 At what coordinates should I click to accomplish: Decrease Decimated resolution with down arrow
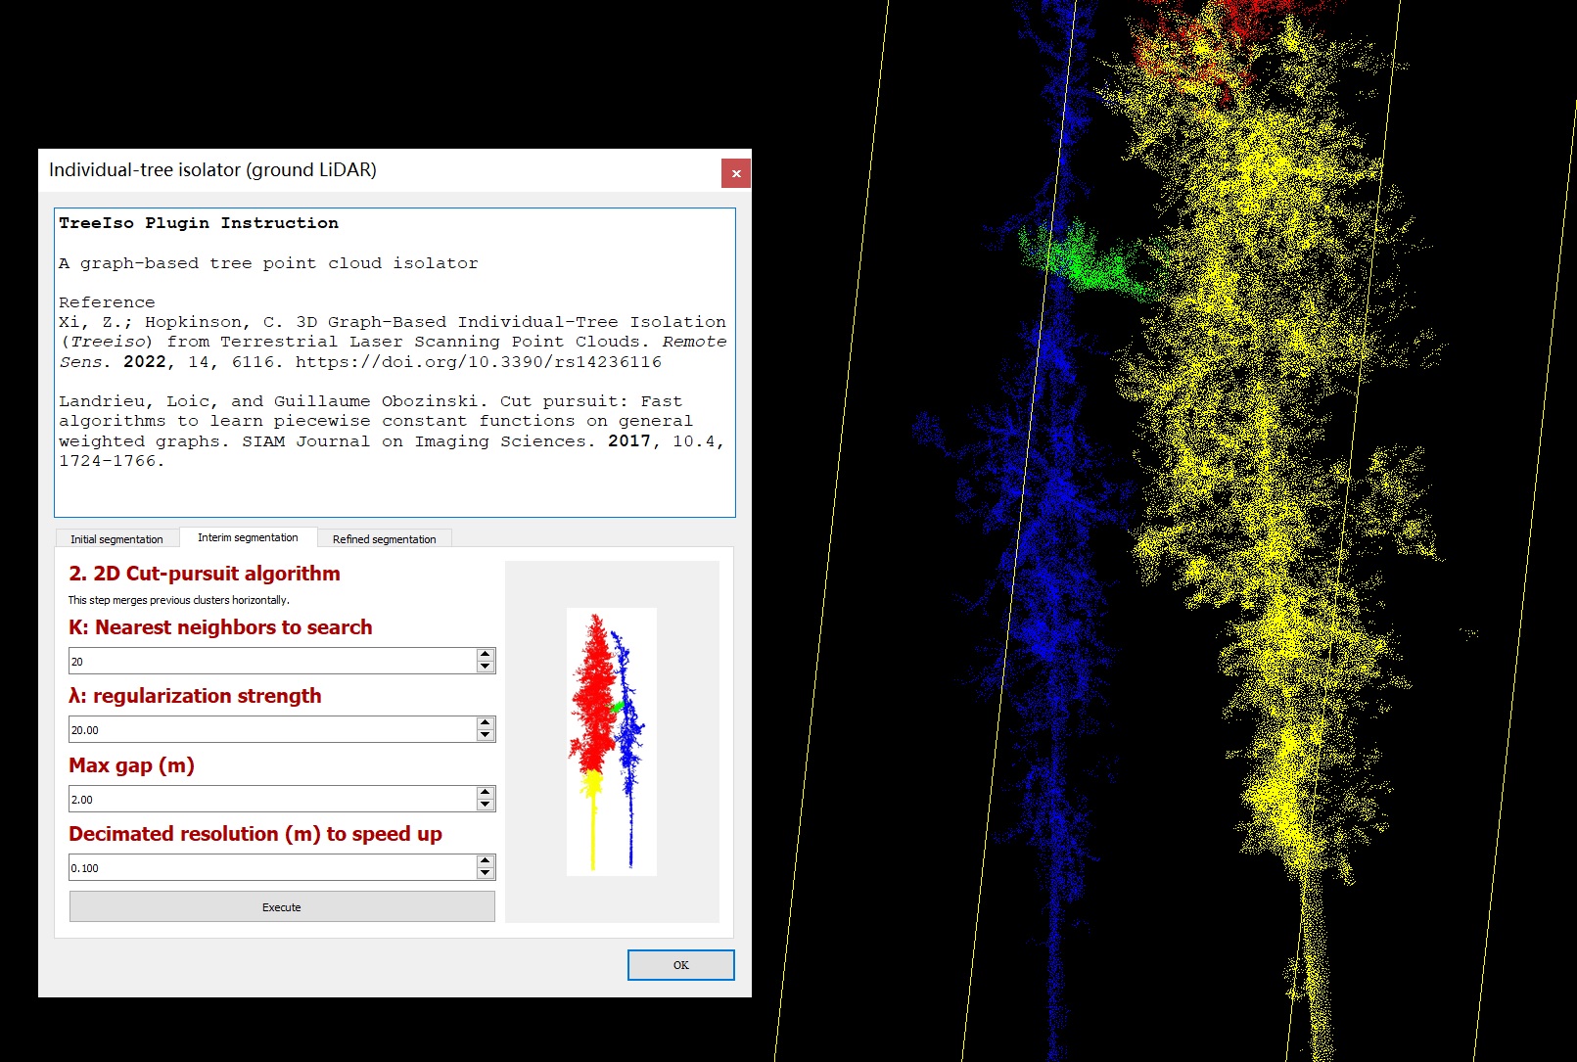tap(486, 874)
